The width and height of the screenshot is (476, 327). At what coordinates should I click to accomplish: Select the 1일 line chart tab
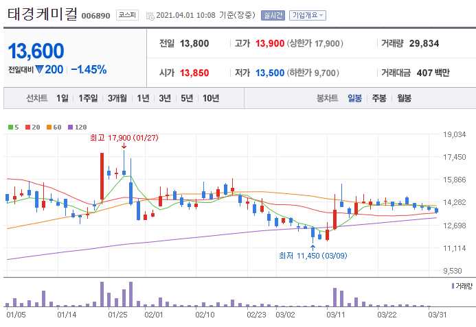pos(63,98)
